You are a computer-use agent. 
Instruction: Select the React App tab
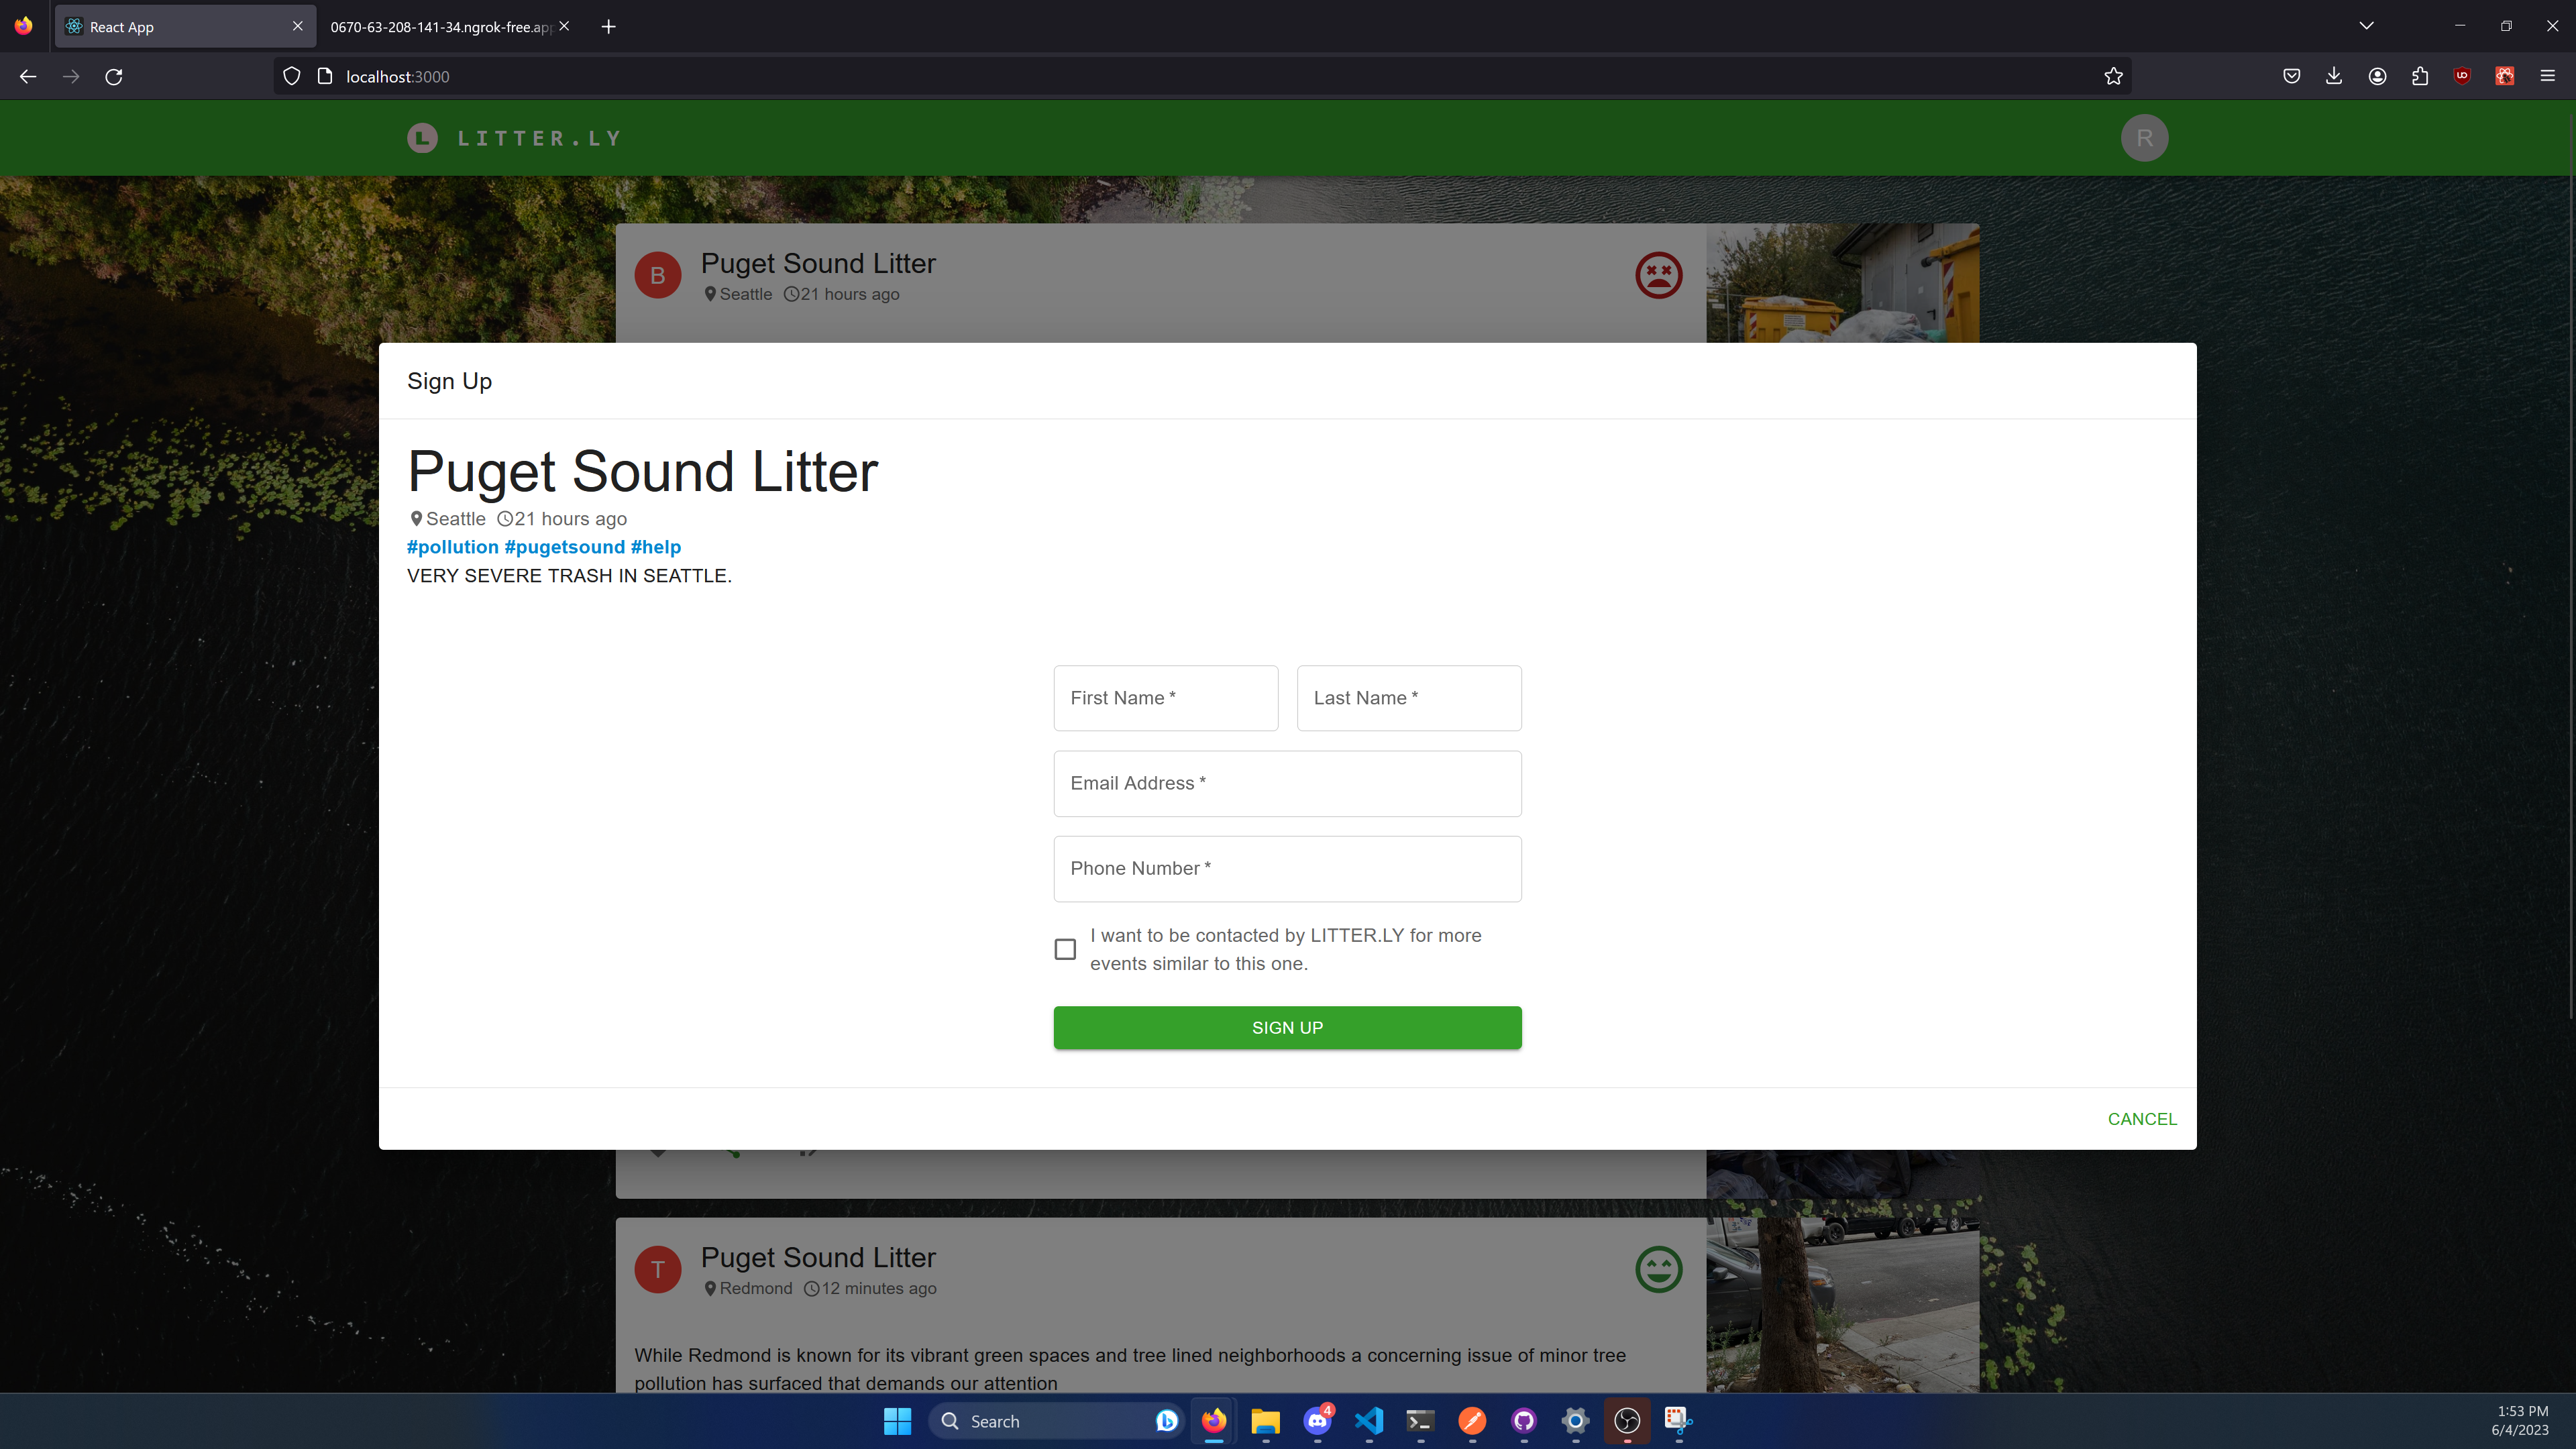(x=170, y=27)
